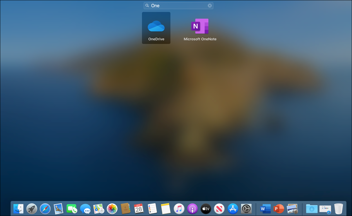The width and height of the screenshot is (352, 216).
Task: Launch Reminders from the Dock
Action: coord(152,208)
